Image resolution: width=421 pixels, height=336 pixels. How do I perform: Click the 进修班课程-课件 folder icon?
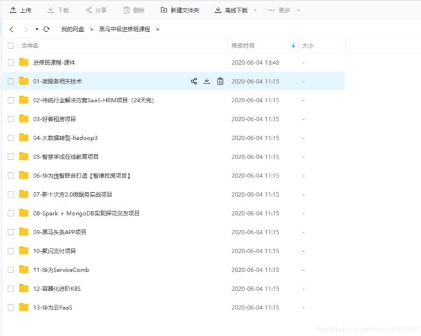click(x=23, y=62)
